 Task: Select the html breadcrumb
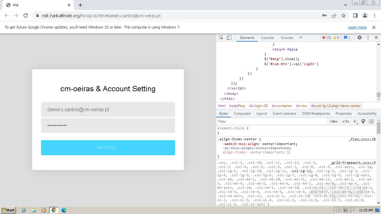pyautogui.click(x=221, y=106)
